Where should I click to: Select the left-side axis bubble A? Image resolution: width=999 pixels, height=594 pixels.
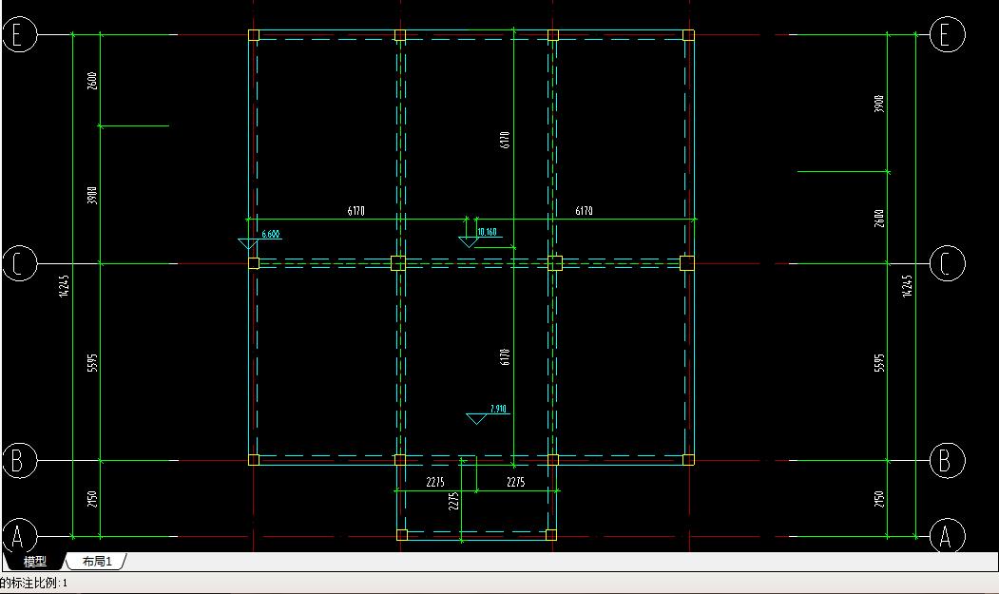19,535
